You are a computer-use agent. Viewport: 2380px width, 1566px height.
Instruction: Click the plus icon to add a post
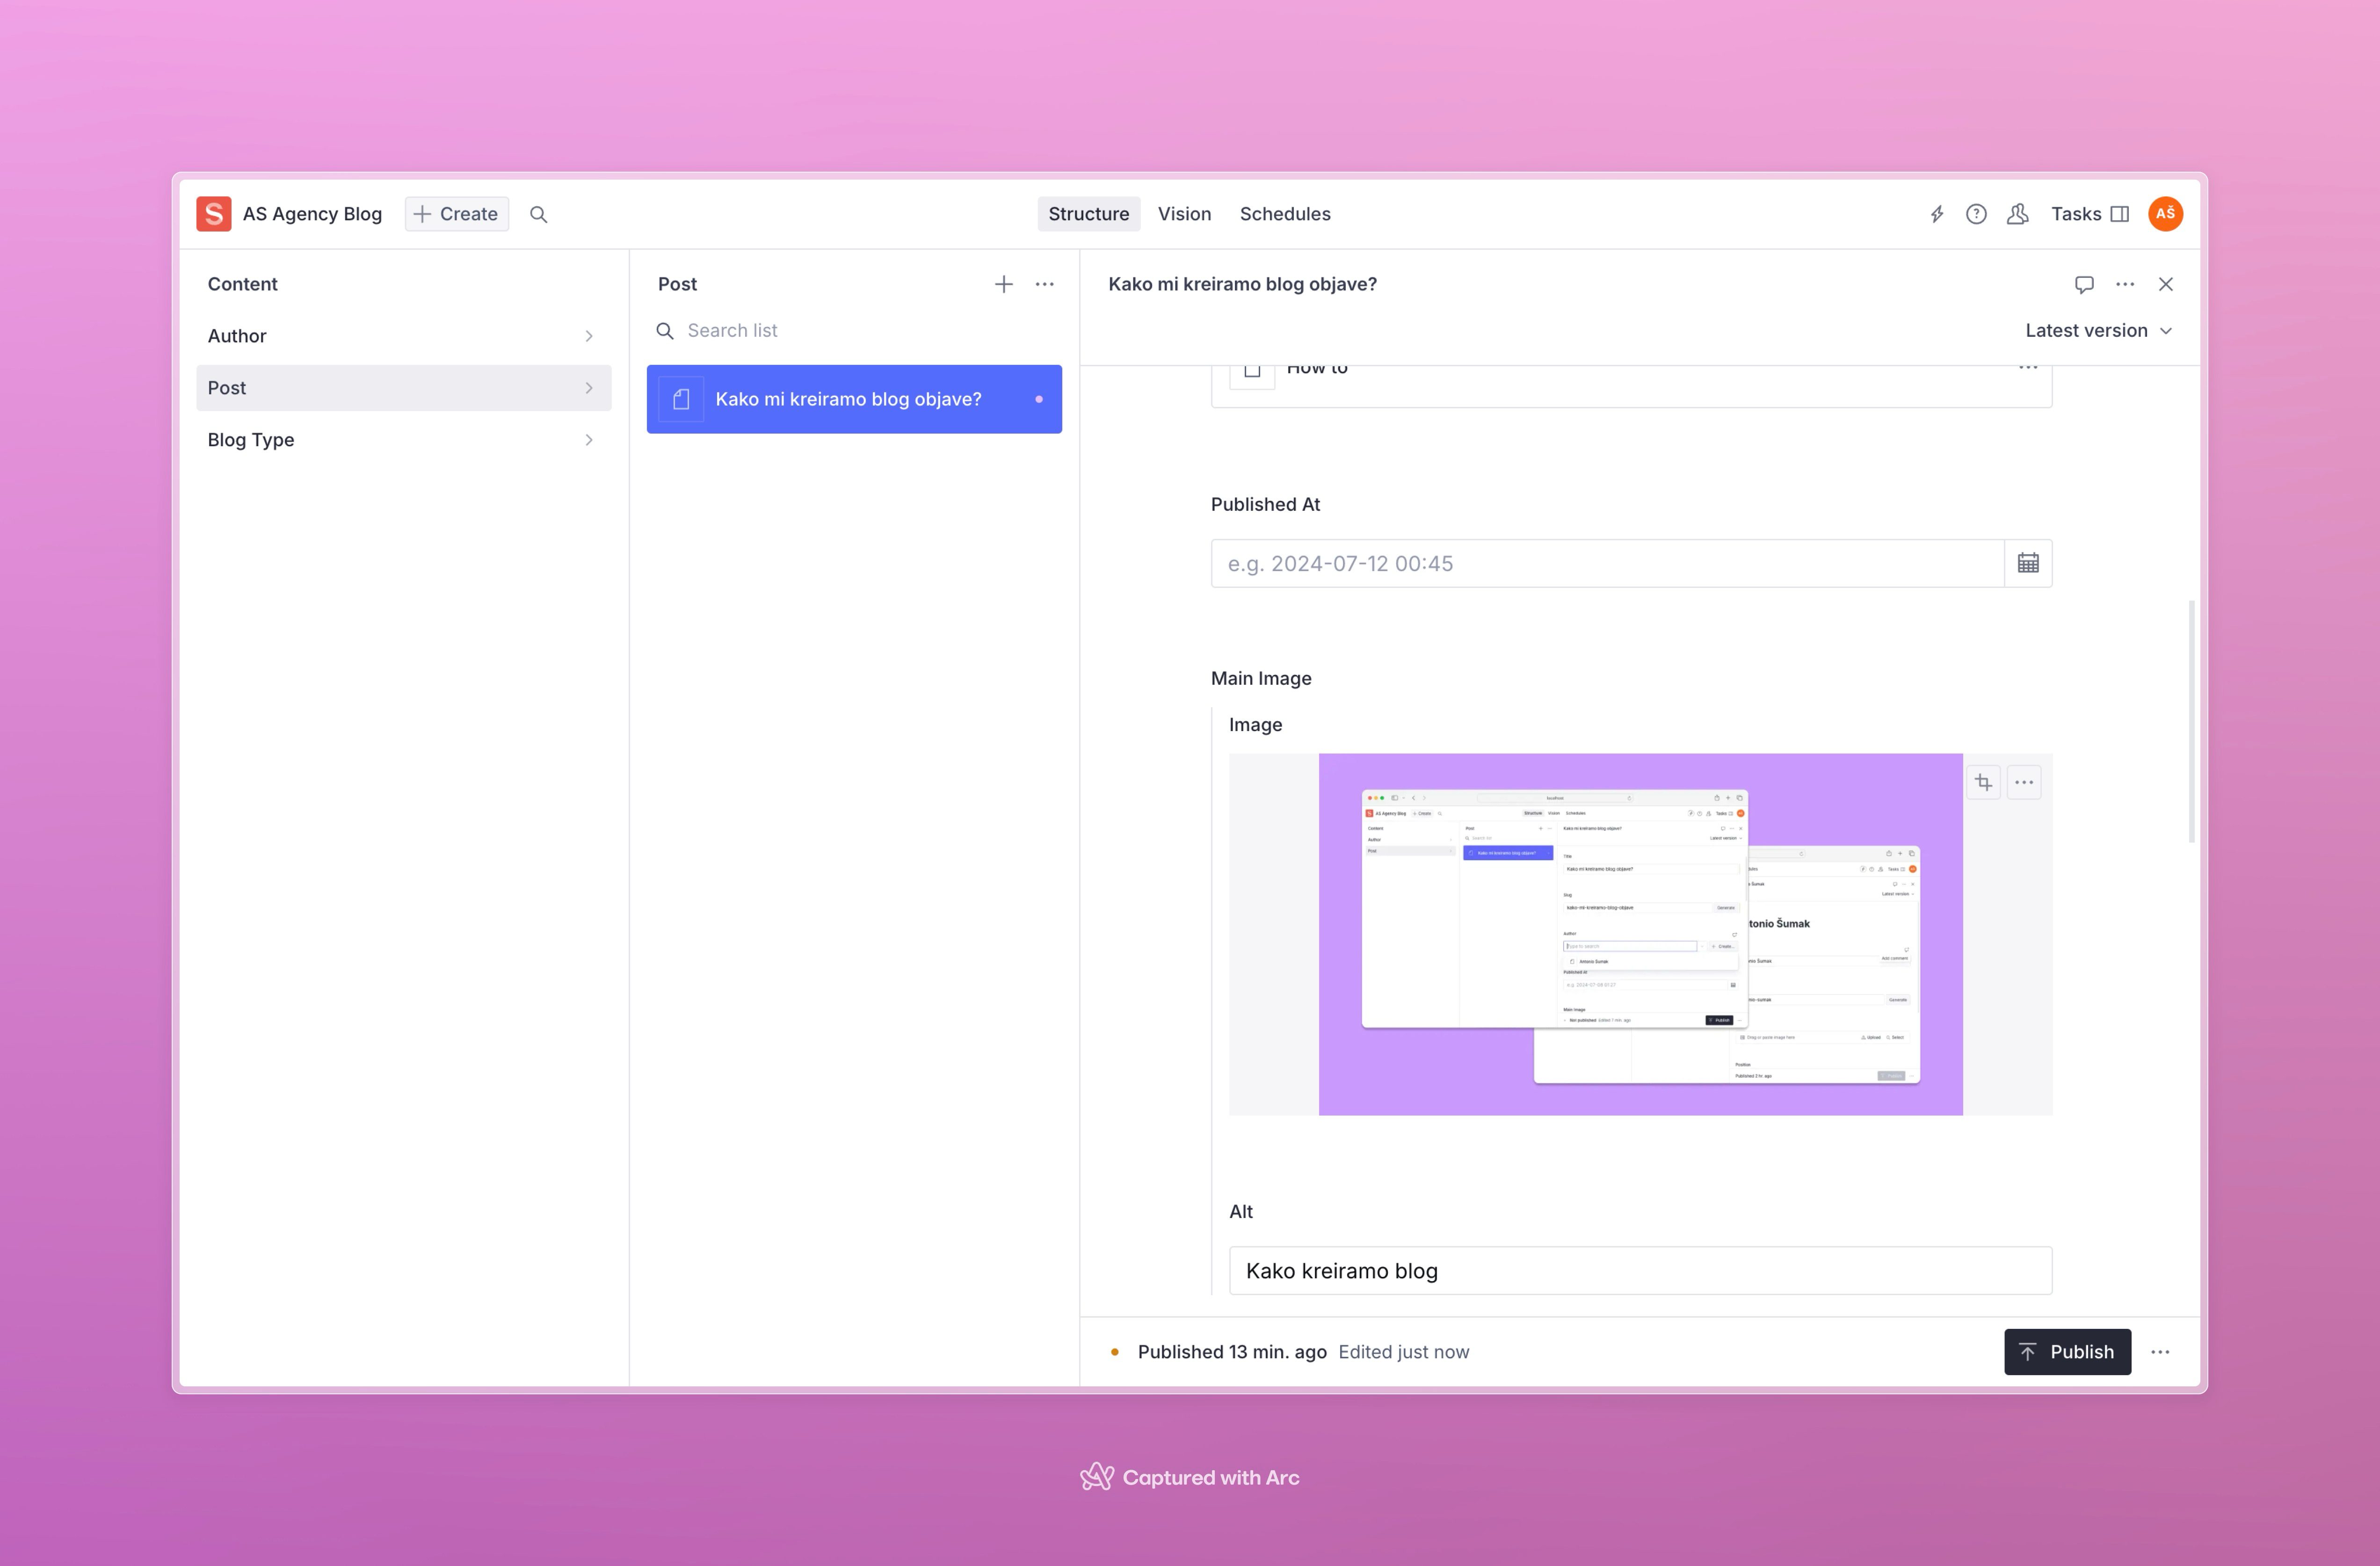1004,284
